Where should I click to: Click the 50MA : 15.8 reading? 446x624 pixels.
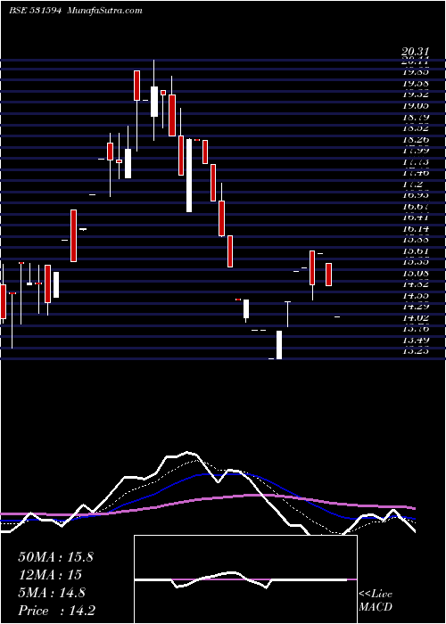55,557
